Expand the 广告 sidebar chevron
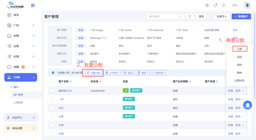 34,26
